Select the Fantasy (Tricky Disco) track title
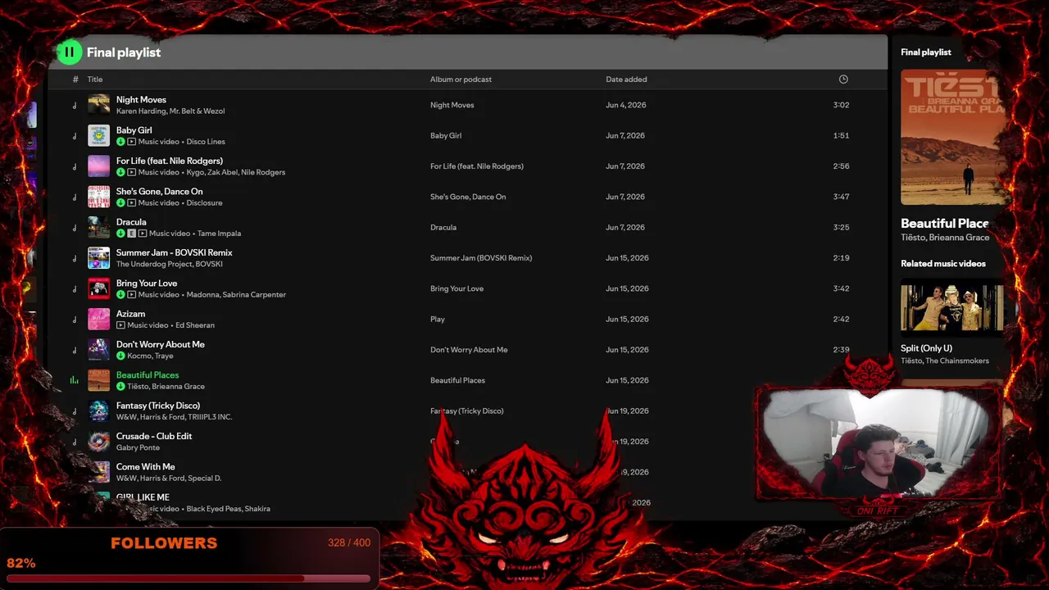The width and height of the screenshot is (1049, 590). coord(158,406)
